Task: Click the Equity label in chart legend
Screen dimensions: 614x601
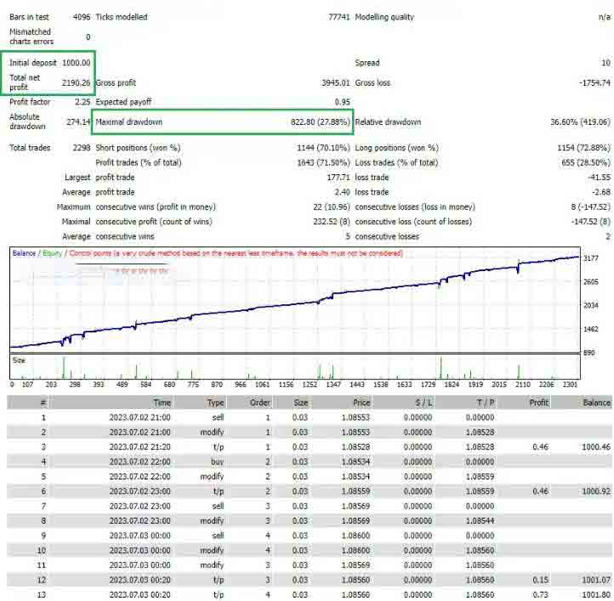Action: 53,253
